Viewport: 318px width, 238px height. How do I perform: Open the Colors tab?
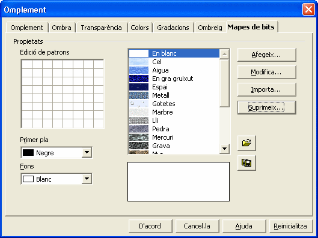[x=139, y=28]
